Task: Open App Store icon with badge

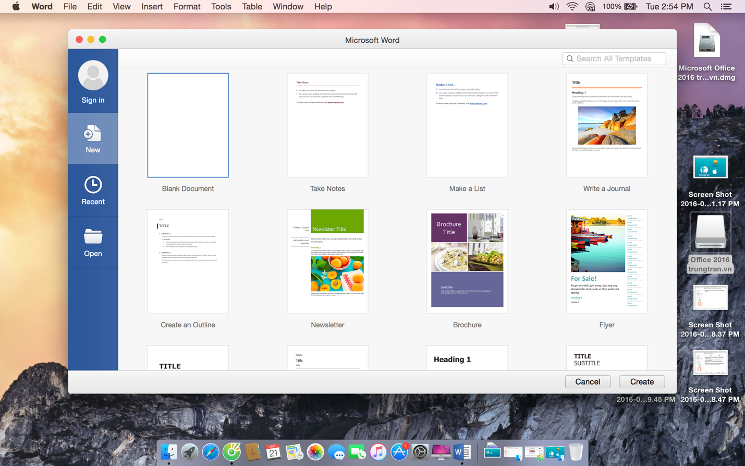Action: [x=399, y=452]
